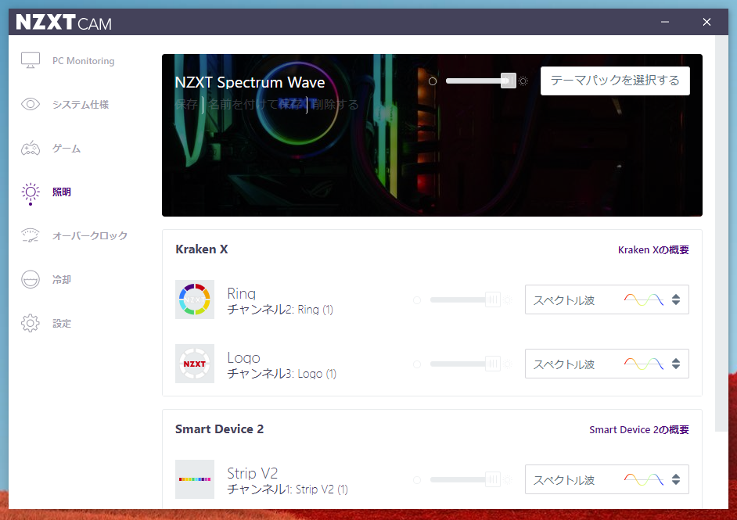The width and height of the screenshot is (737, 520).
Task: Click the dim circle icon in Ring row
Action: coord(417,299)
